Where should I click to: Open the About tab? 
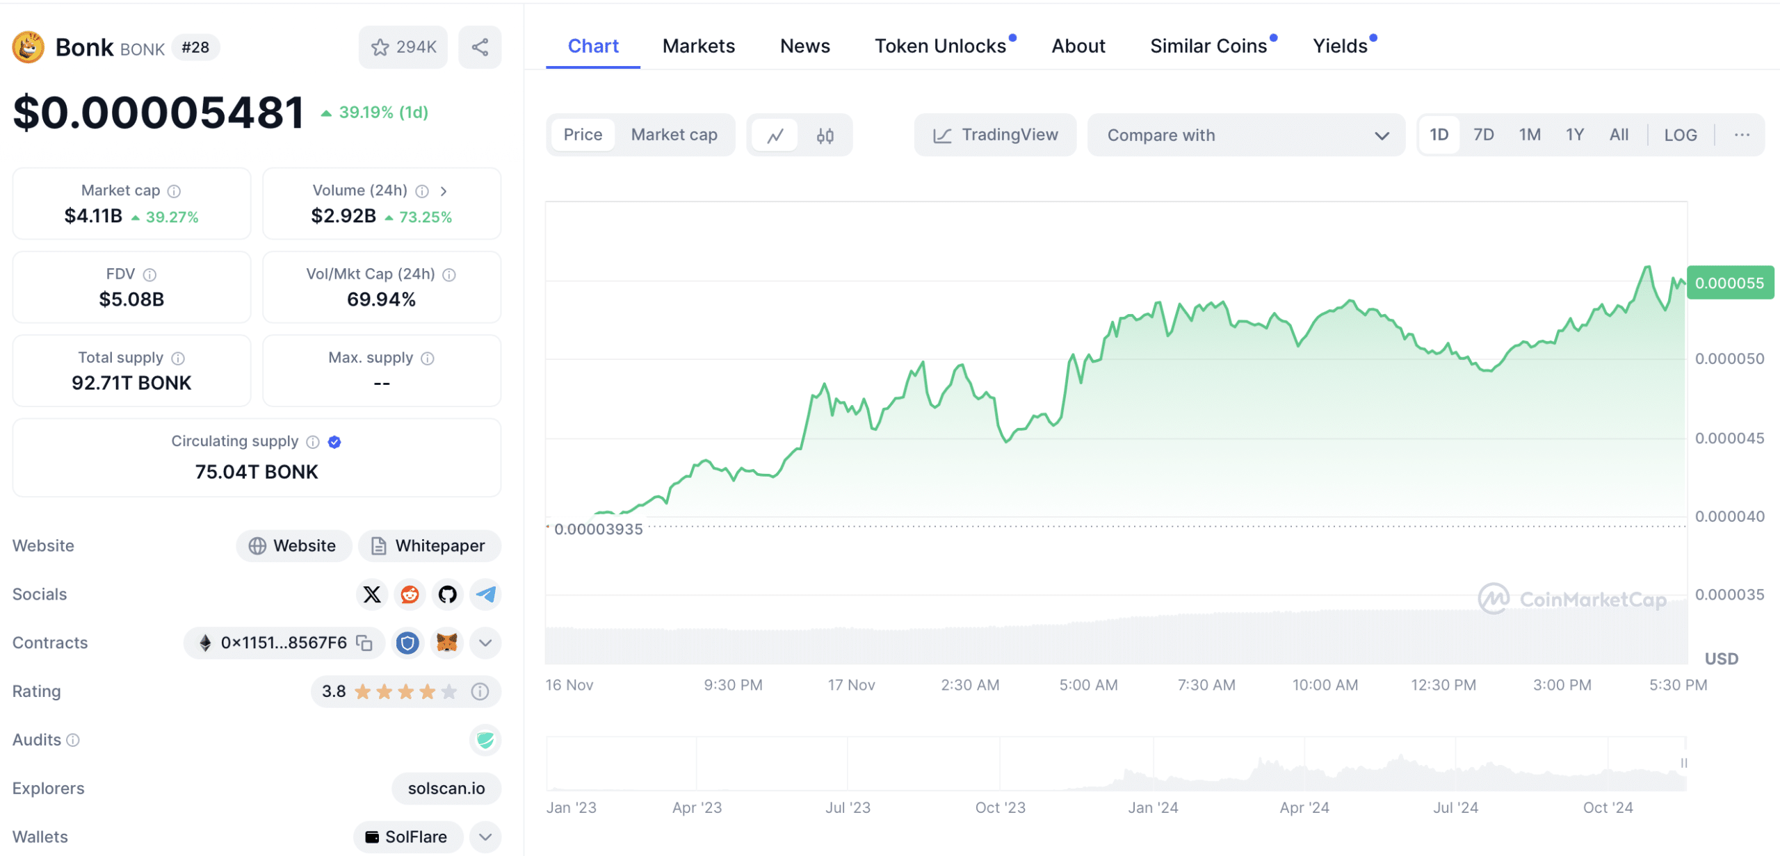click(x=1078, y=46)
